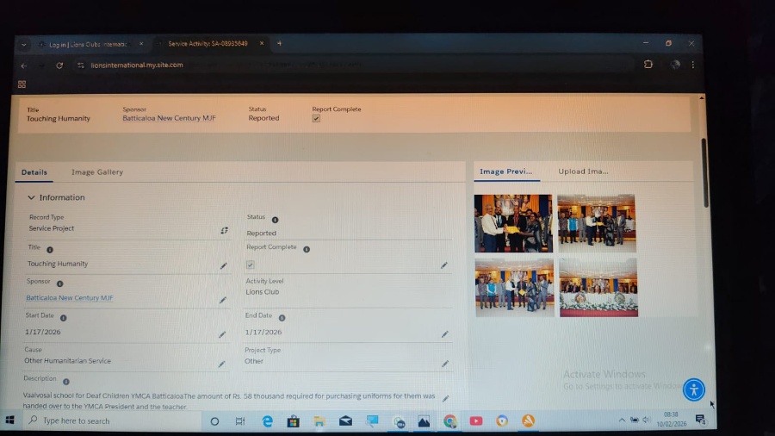Click the page vertical scrollbar thumb
Screen dimensions: 775x436
tap(705, 173)
